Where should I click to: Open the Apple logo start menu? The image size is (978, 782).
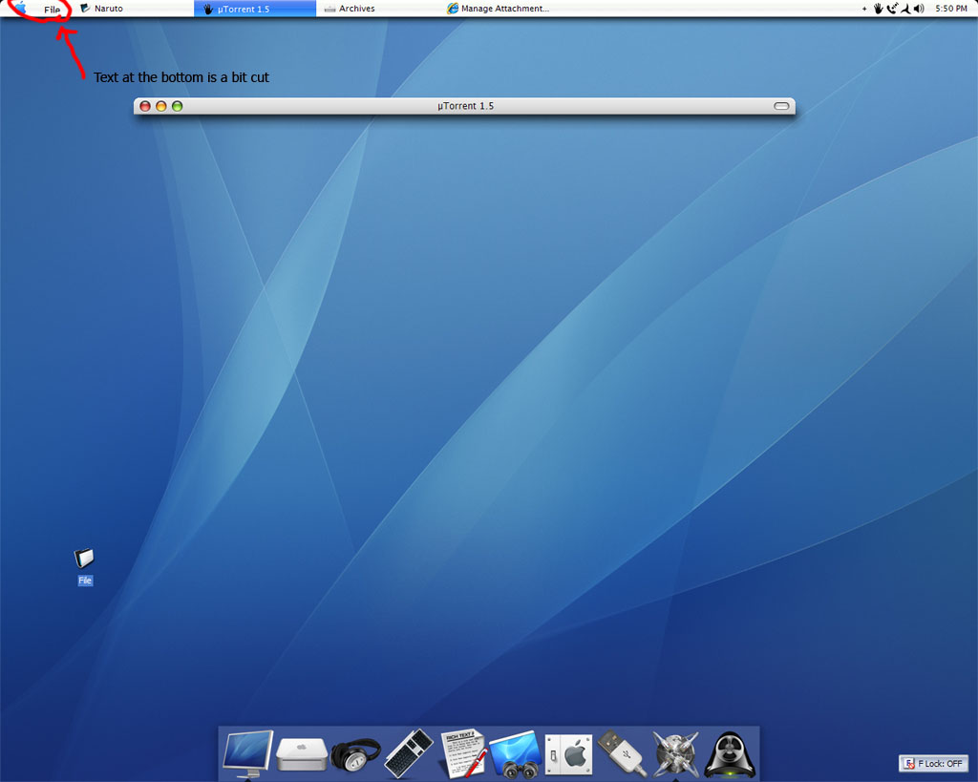21,8
